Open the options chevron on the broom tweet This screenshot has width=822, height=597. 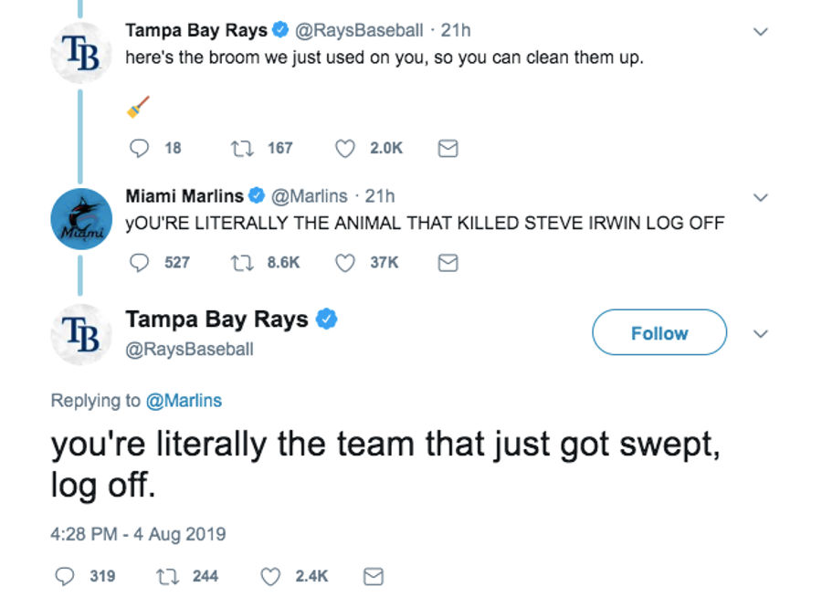click(x=760, y=31)
